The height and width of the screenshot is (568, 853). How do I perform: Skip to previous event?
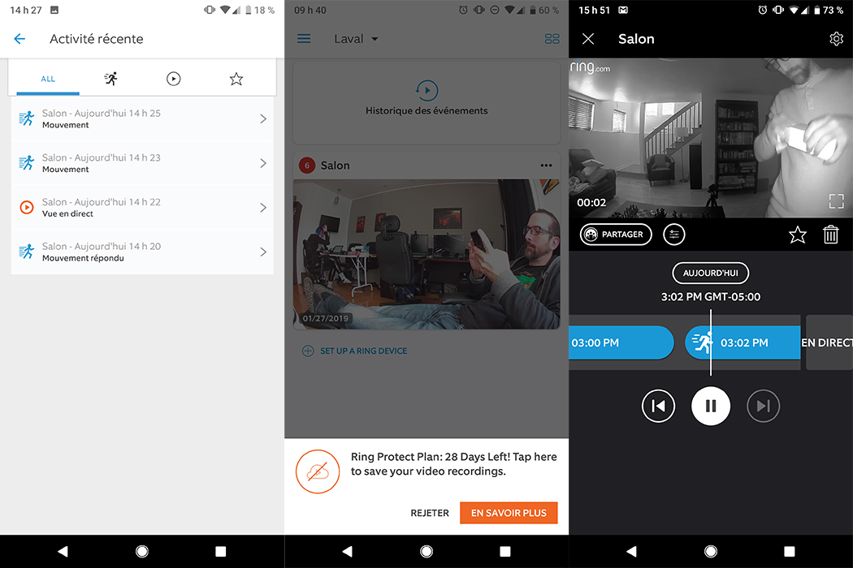(658, 406)
